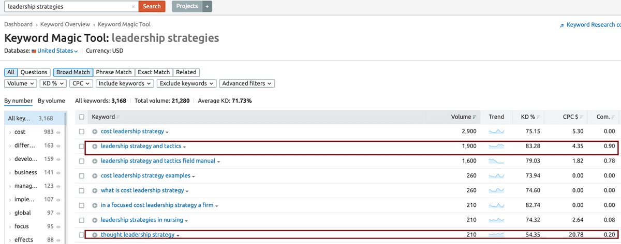
Task: Click the plus icon next to Projects
Action: point(207,6)
